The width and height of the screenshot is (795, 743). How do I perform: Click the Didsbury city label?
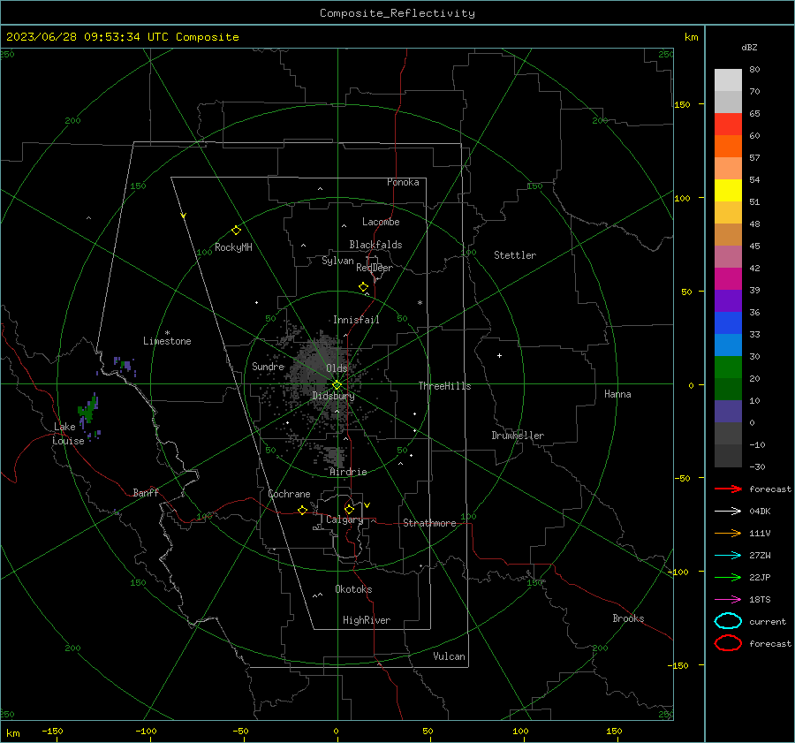tap(333, 396)
